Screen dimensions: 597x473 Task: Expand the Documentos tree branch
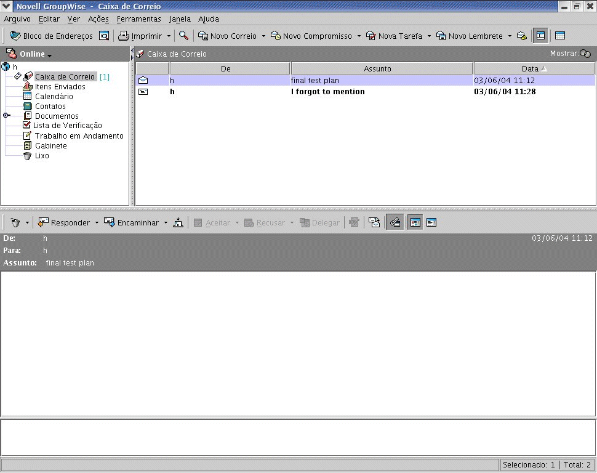pyautogui.click(x=6, y=115)
